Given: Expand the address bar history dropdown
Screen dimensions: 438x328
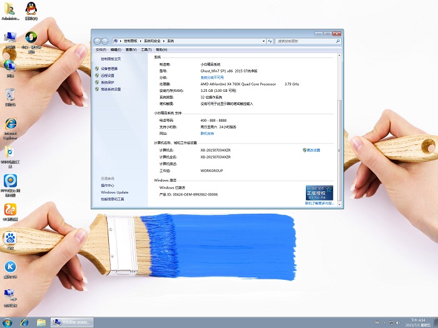Looking at the screenshot, I should coord(263,41).
